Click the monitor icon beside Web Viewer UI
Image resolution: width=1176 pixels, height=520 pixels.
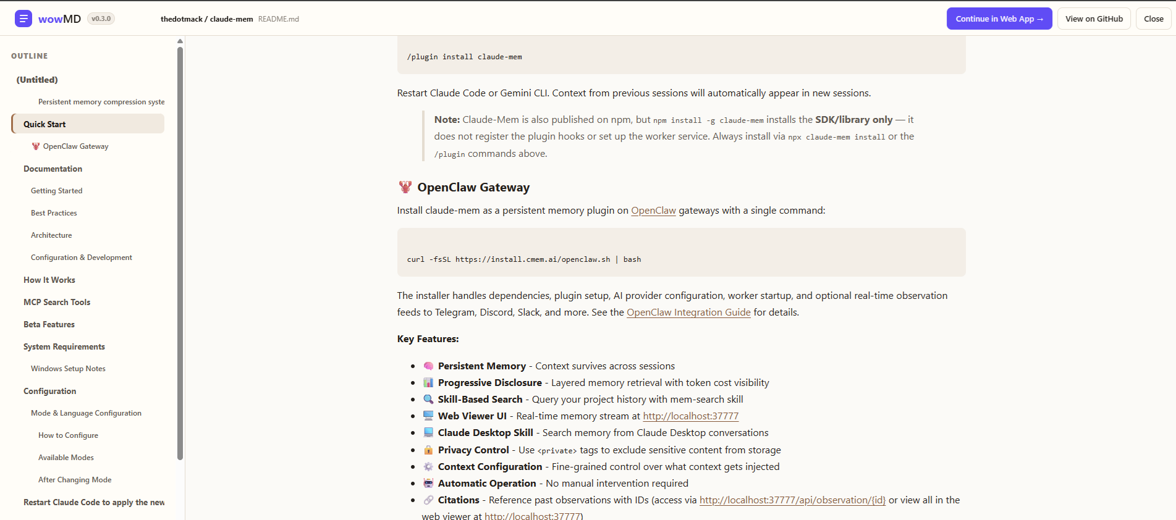[428, 416]
